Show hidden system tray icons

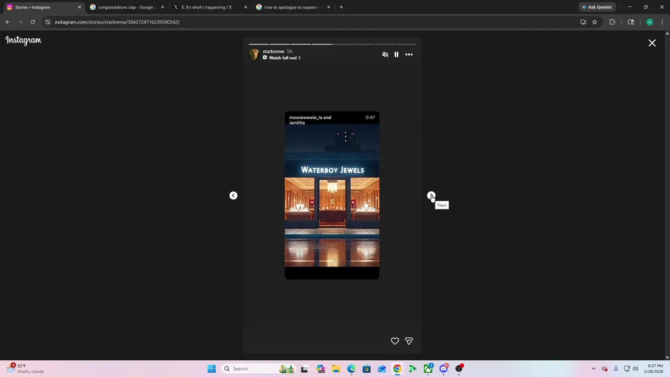[594, 369]
